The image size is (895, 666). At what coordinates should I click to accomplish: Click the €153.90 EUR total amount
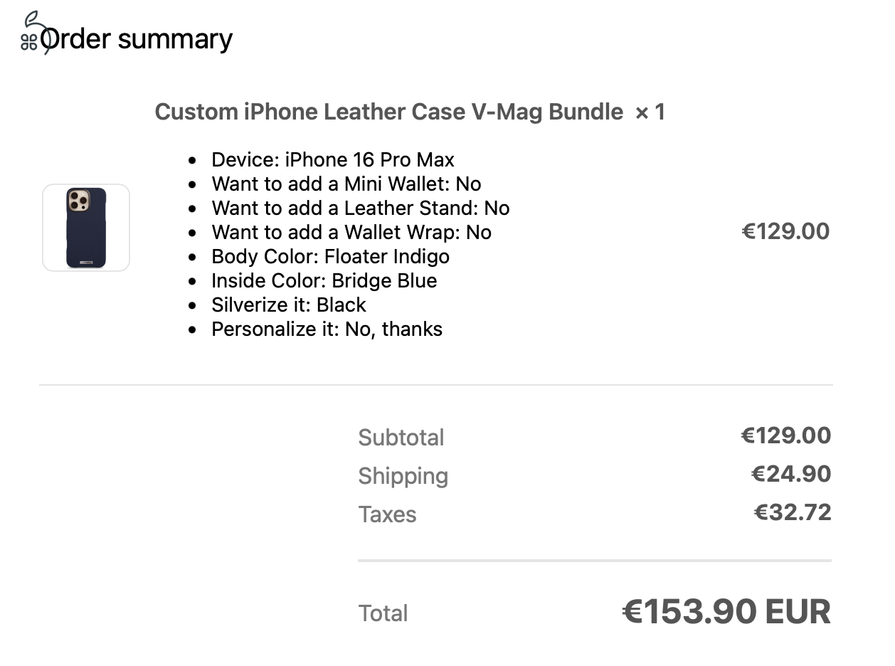pos(726,612)
